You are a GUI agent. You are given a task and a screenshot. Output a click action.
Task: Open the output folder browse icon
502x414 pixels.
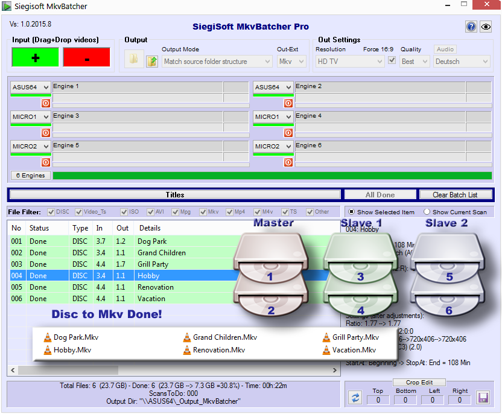[134, 59]
